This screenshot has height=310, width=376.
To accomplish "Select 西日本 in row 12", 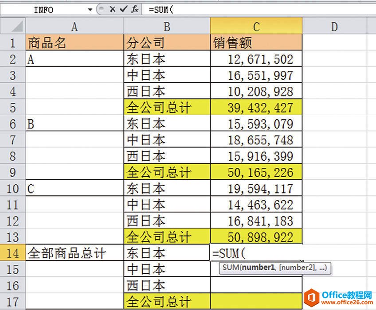I will click(x=167, y=221).
